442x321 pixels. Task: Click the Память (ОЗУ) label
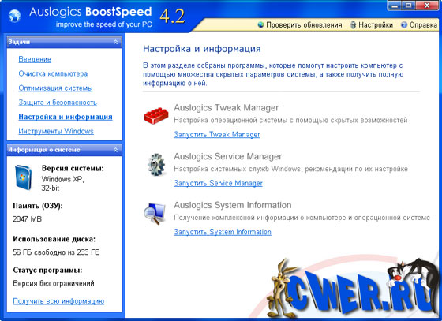tap(38, 206)
